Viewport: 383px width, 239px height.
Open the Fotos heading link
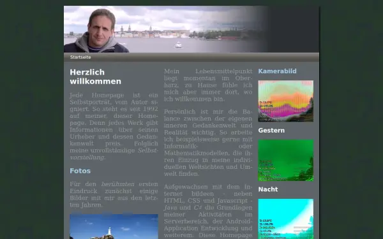click(80, 171)
